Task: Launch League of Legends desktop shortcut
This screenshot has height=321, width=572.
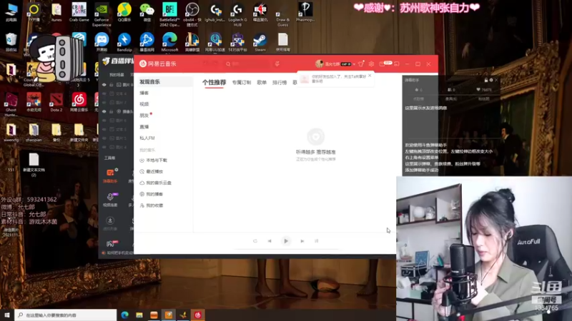Action: pos(192,43)
